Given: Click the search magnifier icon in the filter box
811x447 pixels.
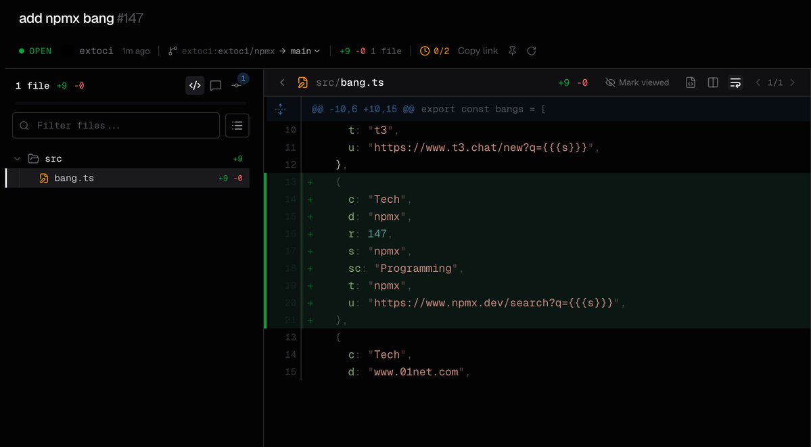Looking at the screenshot, I should click(x=24, y=126).
